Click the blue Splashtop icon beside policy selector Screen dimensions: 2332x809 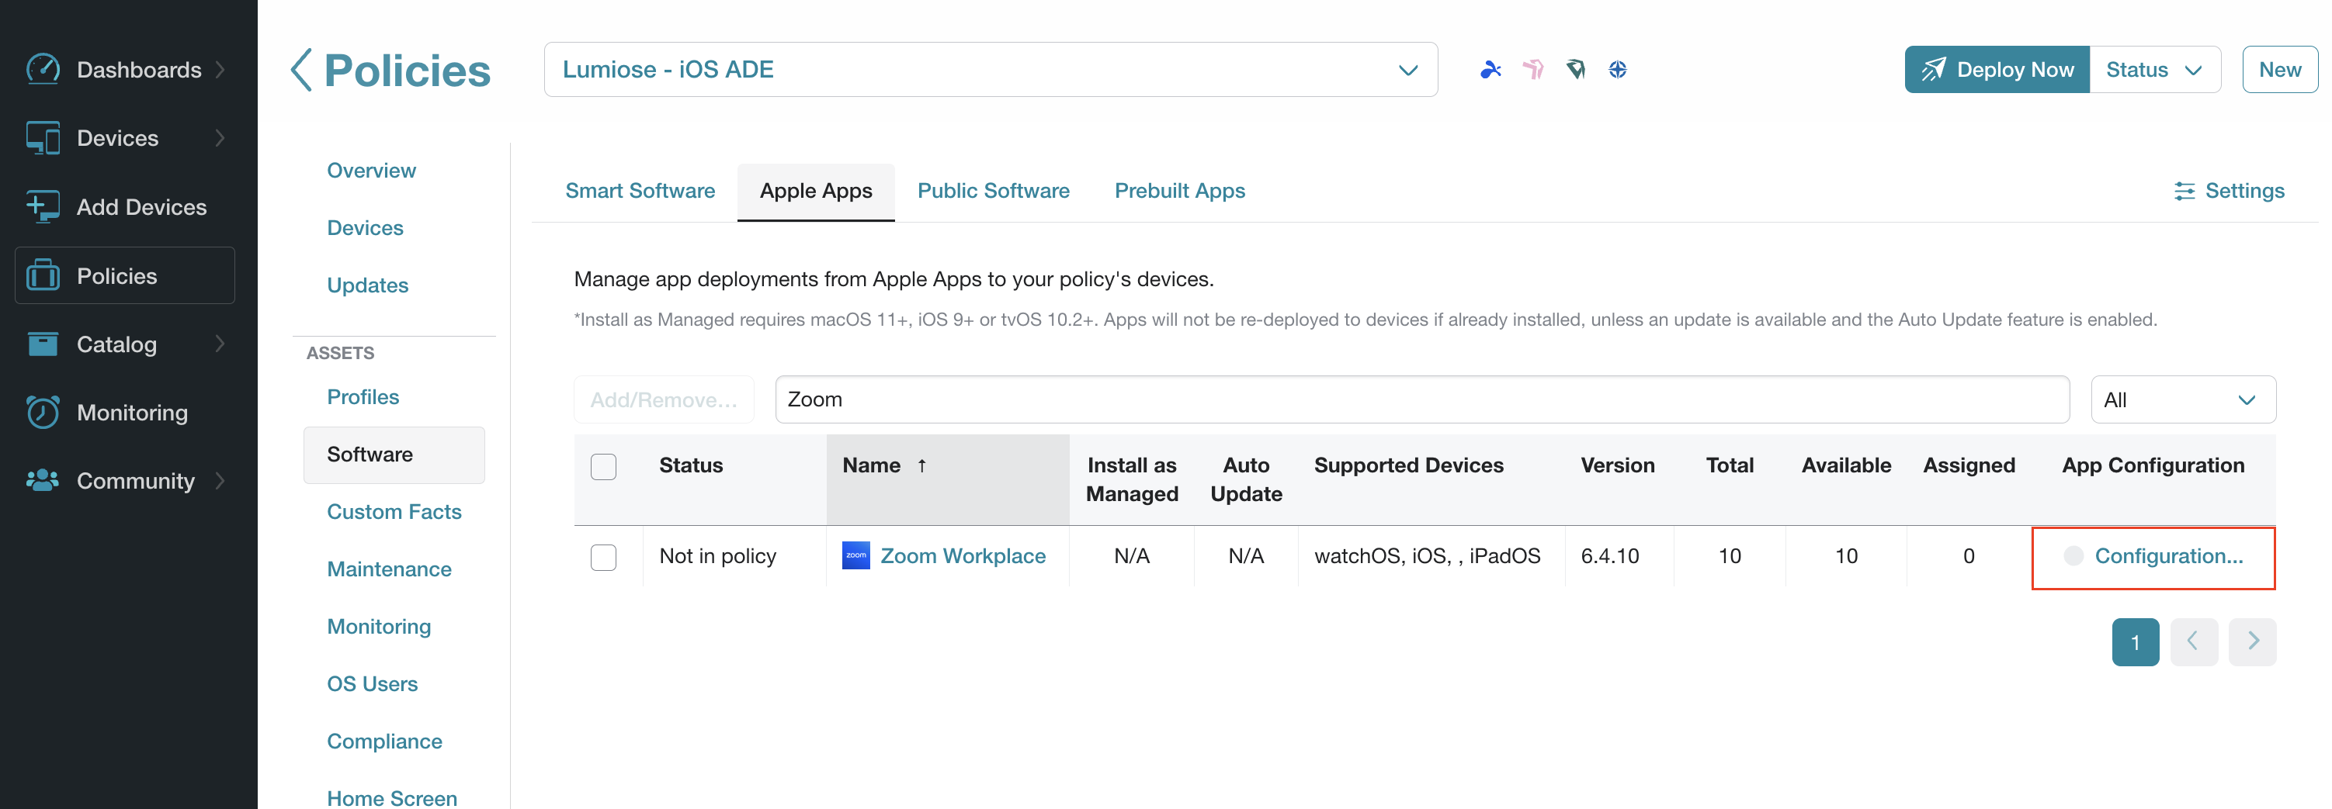(x=1490, y=70)
